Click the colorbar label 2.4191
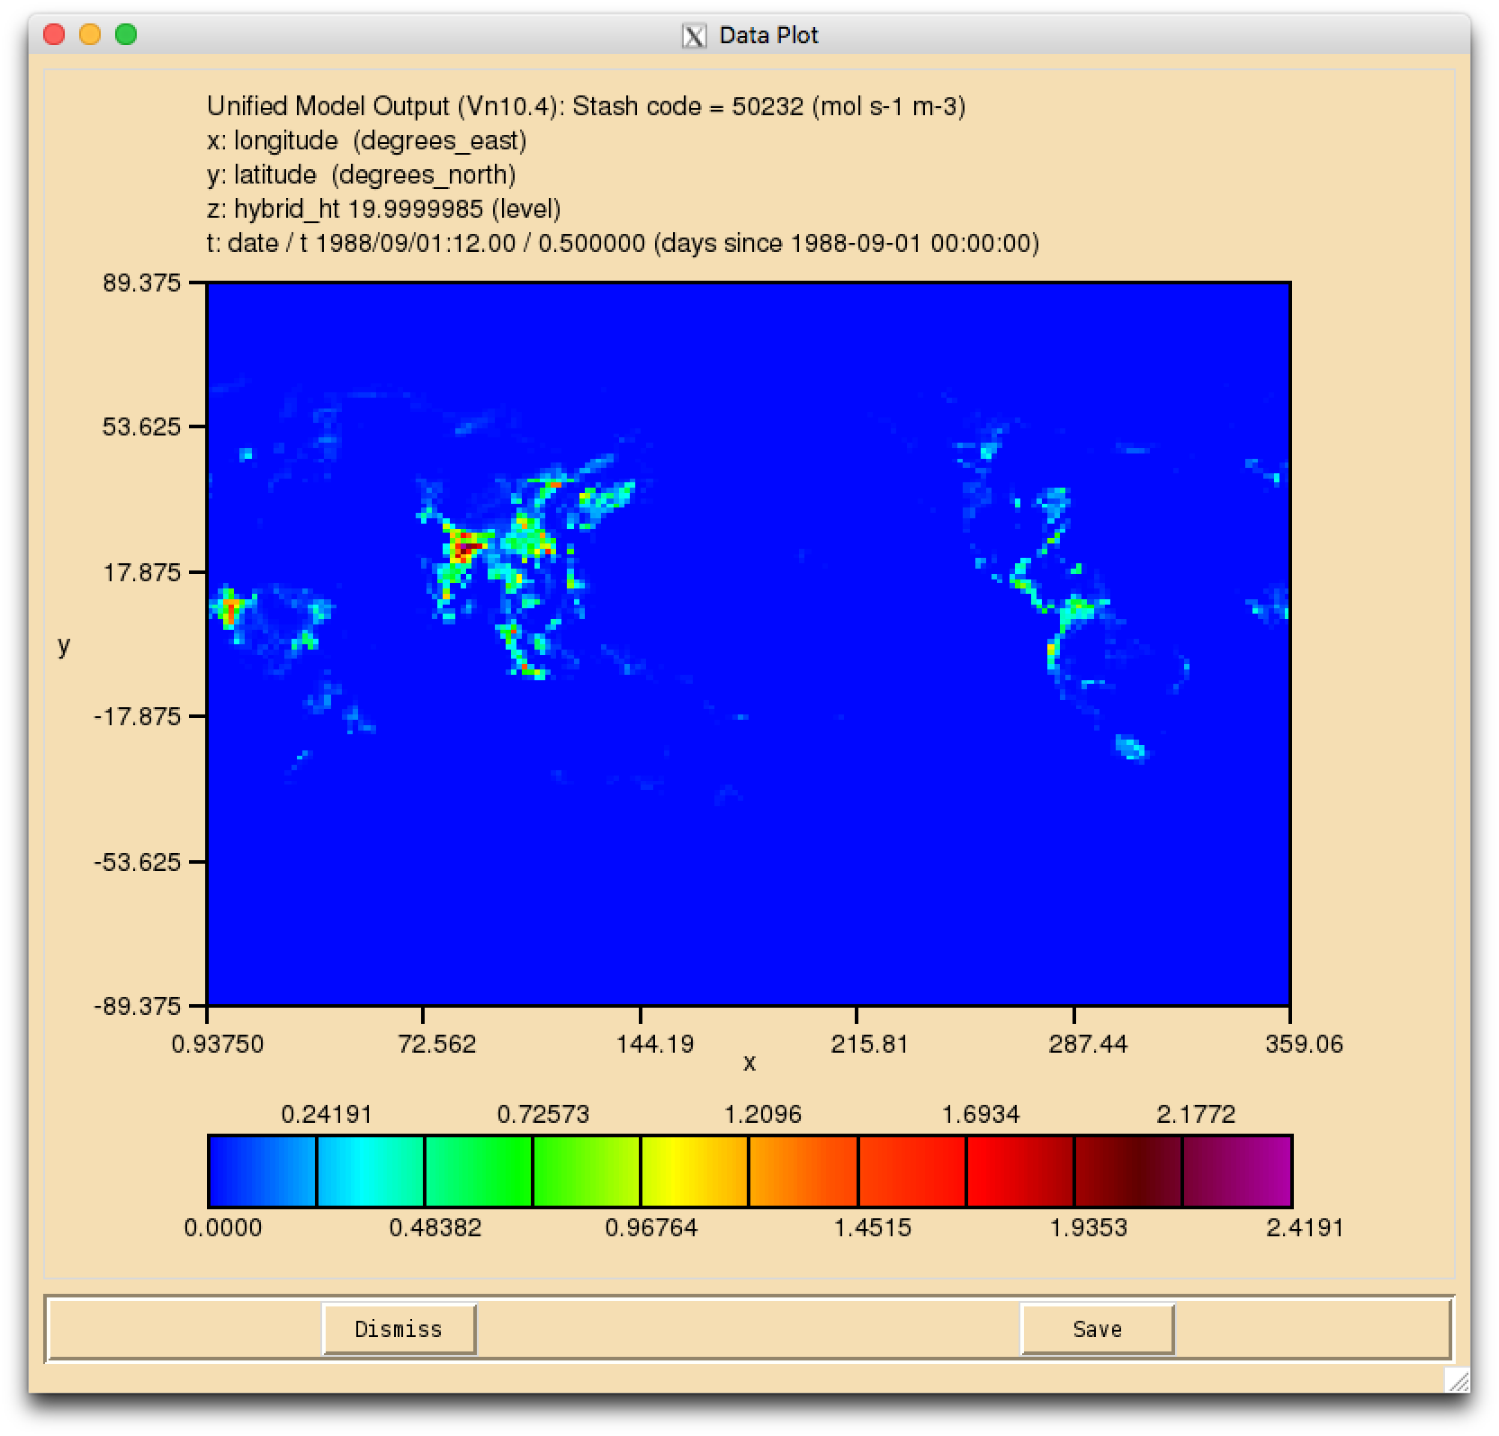The width and height of the screenshot is (1499, 1436). point(1305,1227)
